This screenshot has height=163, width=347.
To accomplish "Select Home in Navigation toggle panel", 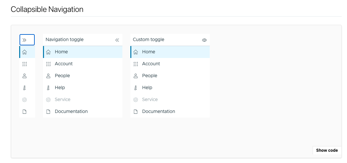I will click(83, 52).
